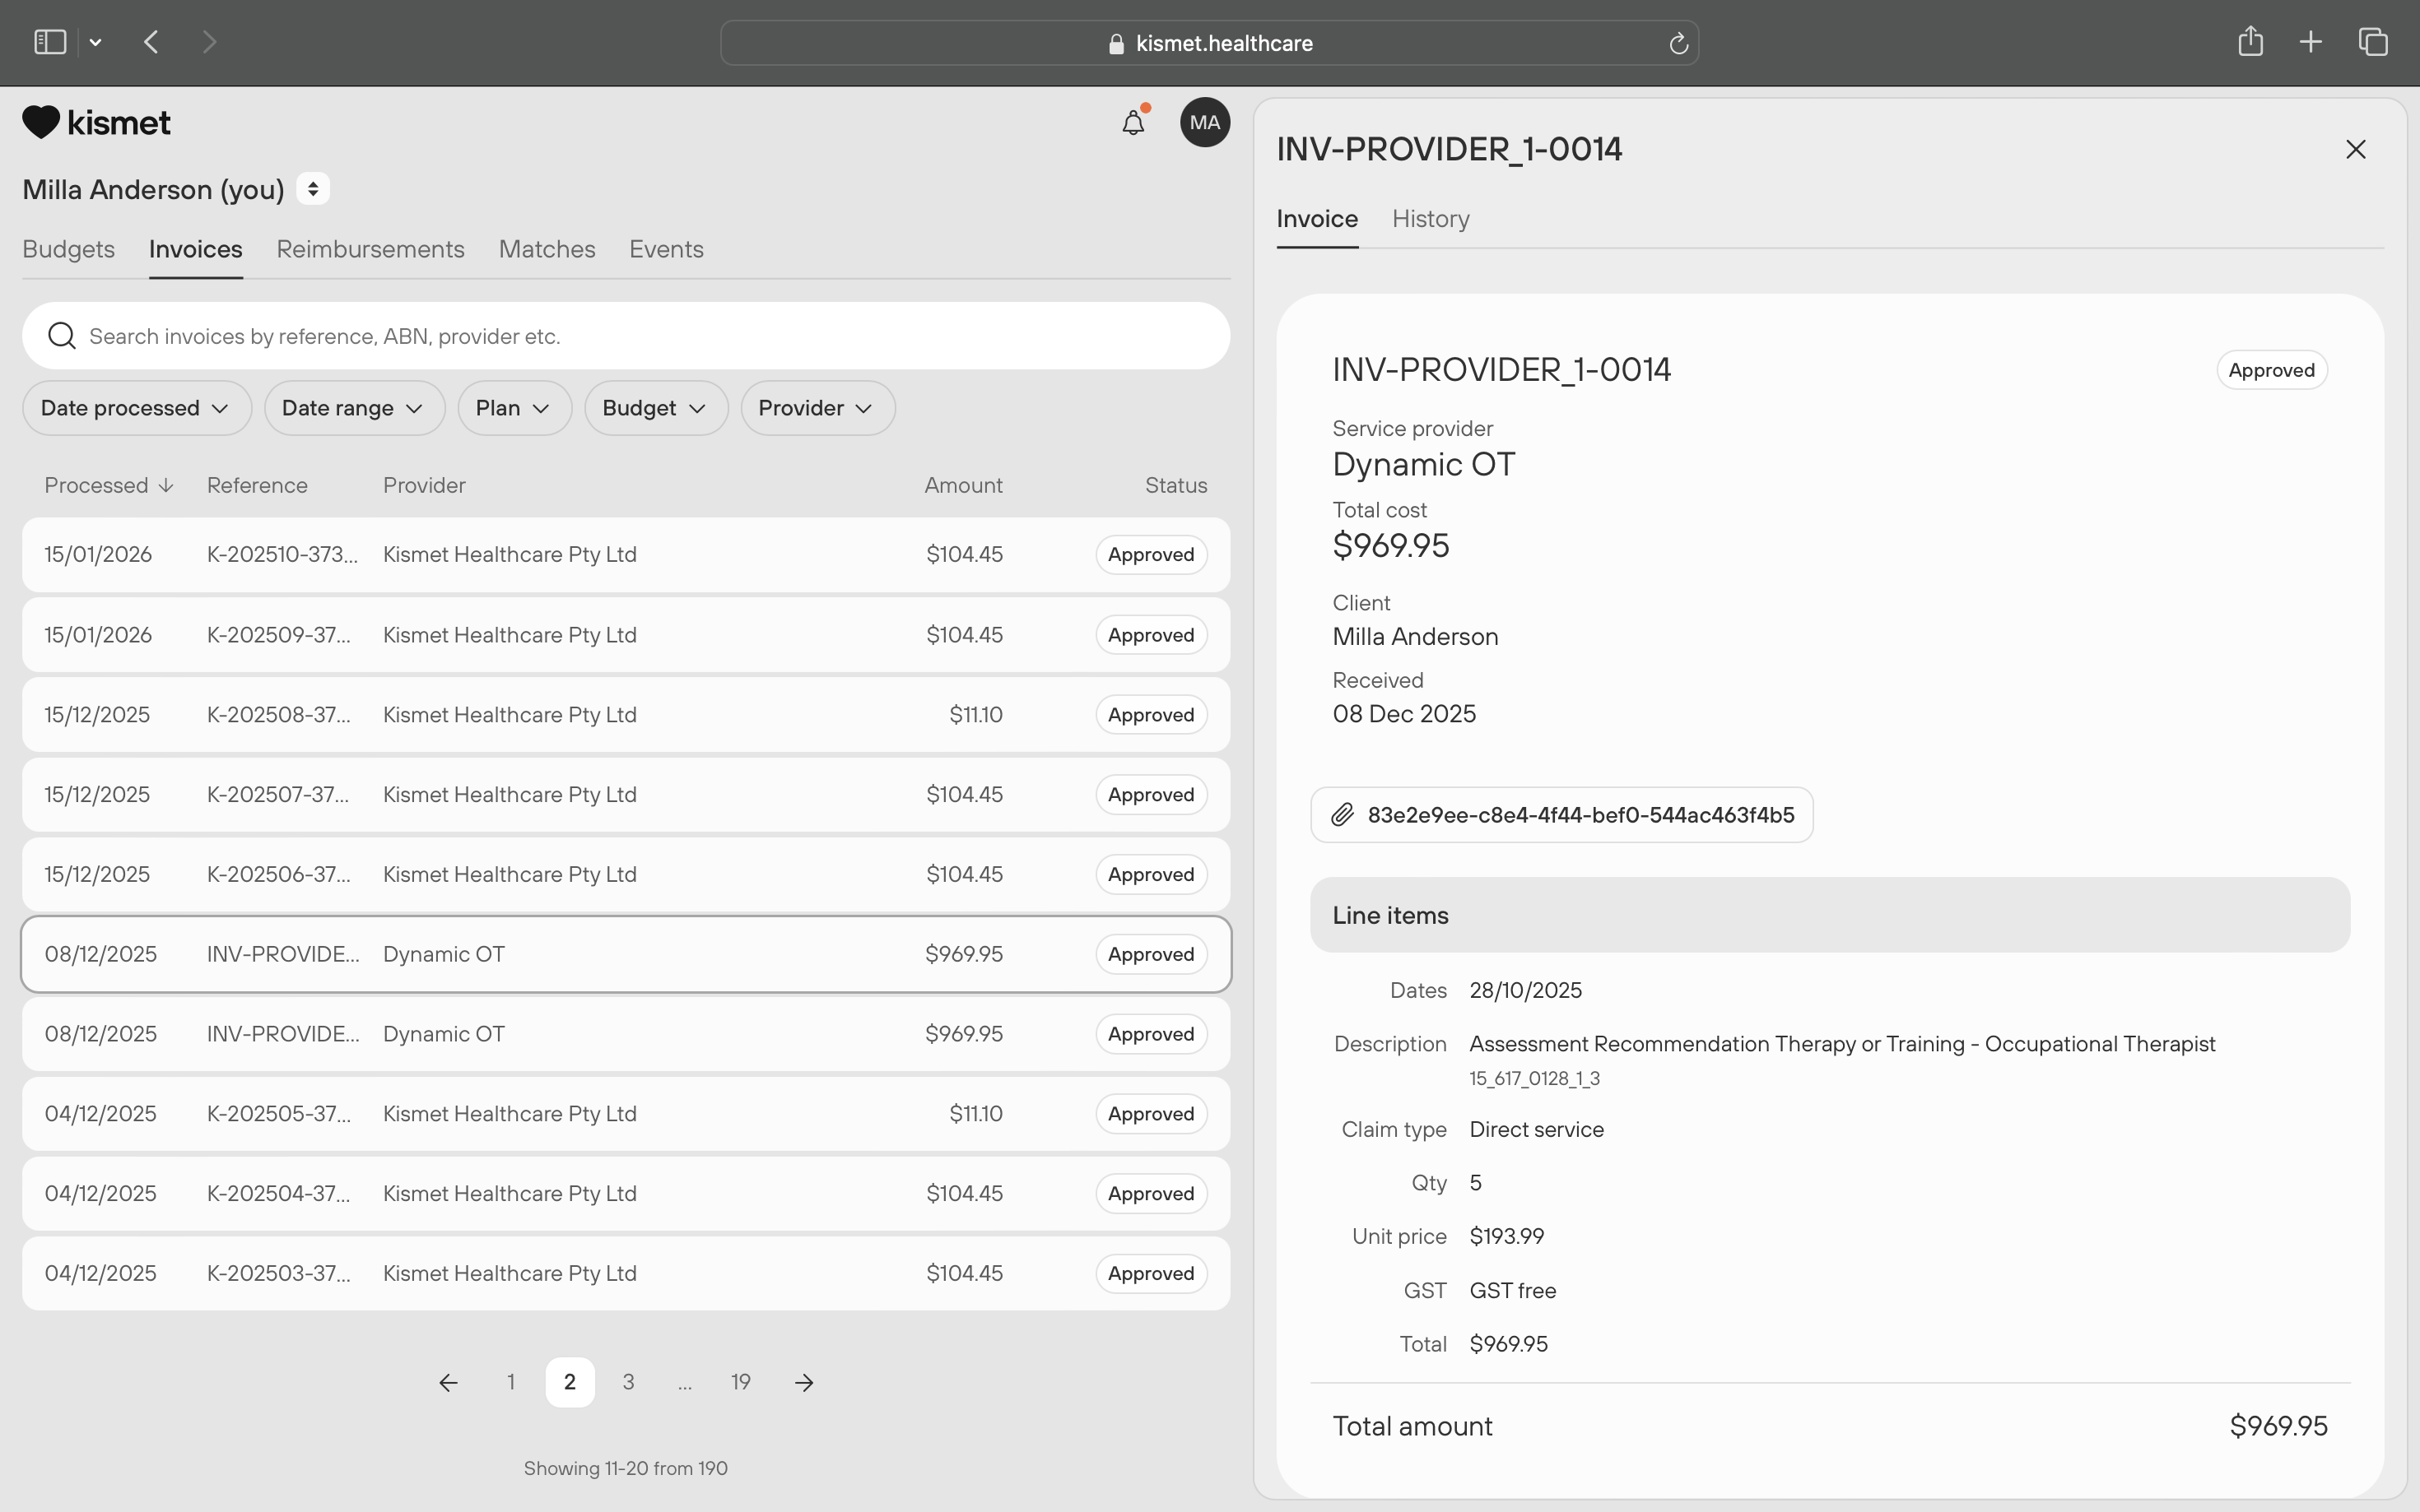Image resolution: width=2420 pixels, height=1512 pixels.
Task: Expand the Date range filter
Action: coord(353,408)
